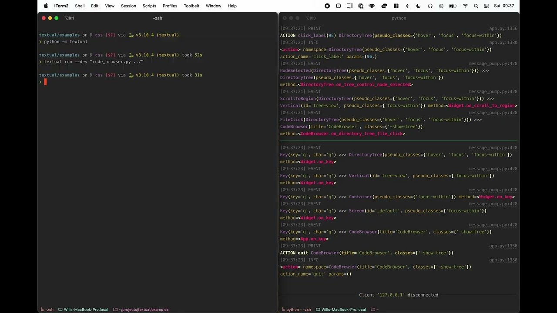The image size is (557, 313).
Task: Open the Window menu
Action: tap(214, 6)
